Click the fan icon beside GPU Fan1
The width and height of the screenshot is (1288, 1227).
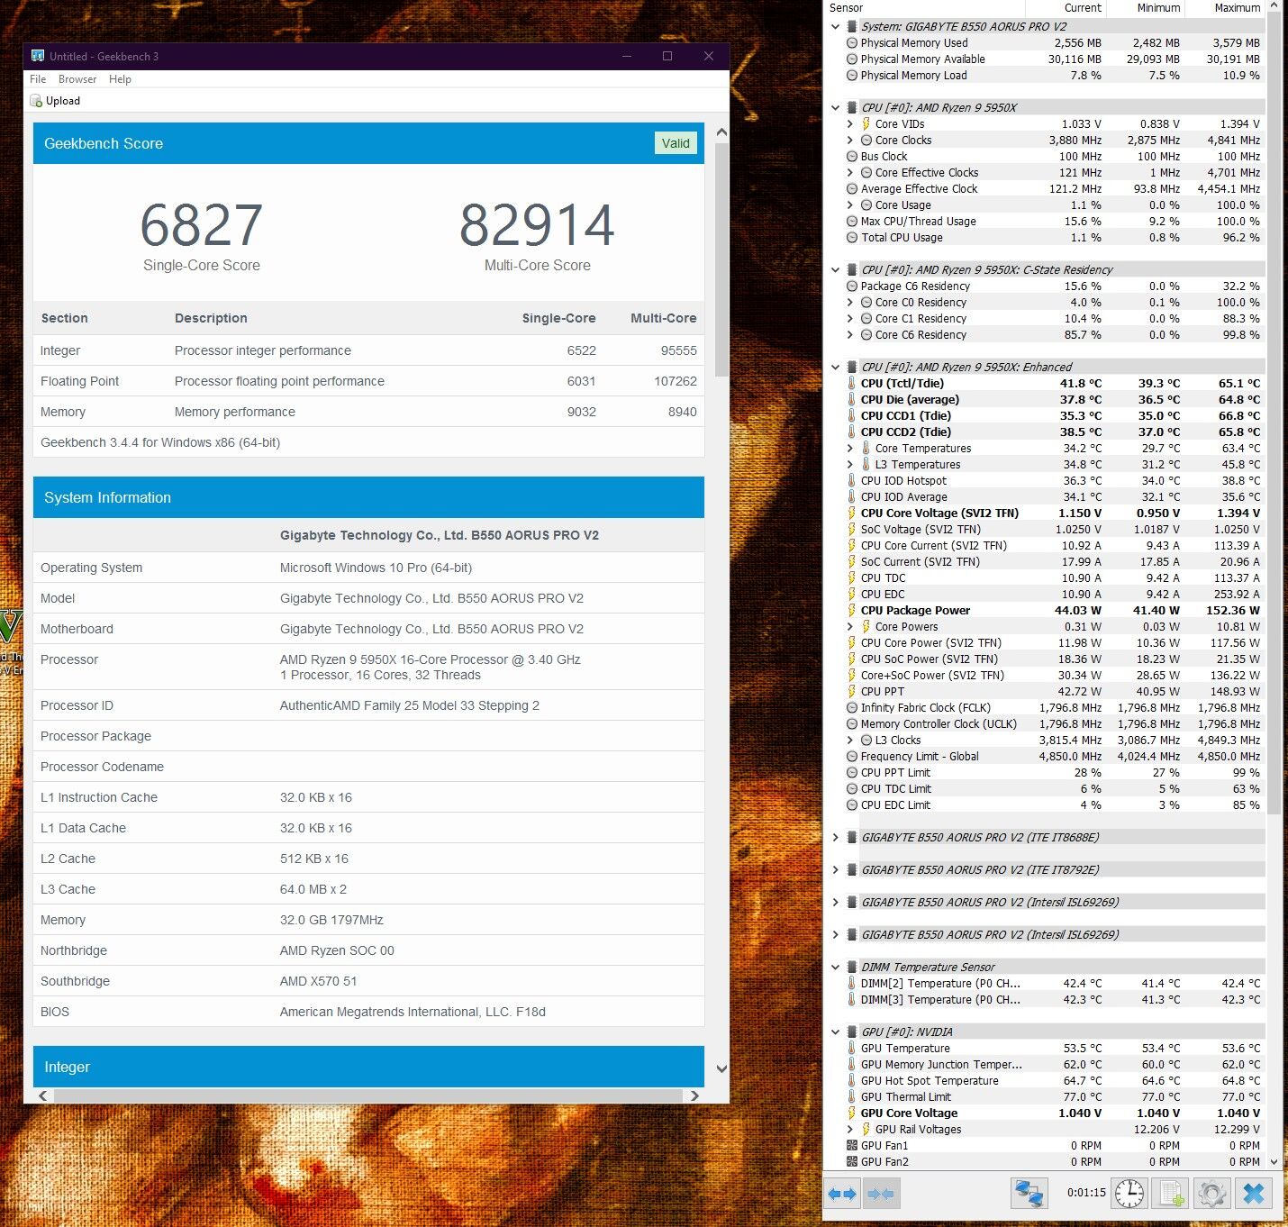852,1145
